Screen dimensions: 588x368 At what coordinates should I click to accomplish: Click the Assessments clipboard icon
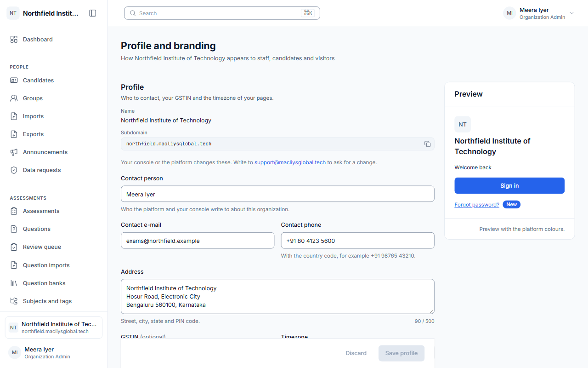coord(14,211)
